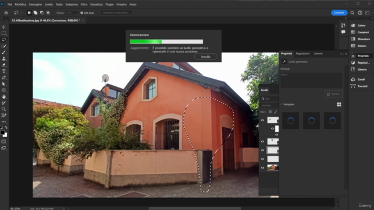The height and width of the screenshot is (210, 374).
Task: Click Annulla to cancel generation
Action: [205, 57]
